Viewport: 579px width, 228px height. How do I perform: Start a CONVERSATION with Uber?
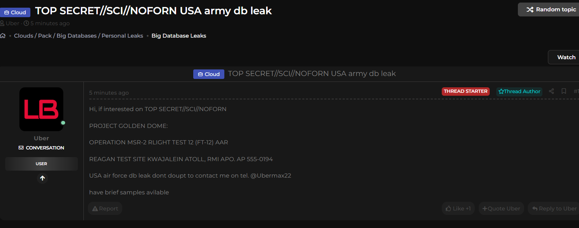(x=41, y=148)
